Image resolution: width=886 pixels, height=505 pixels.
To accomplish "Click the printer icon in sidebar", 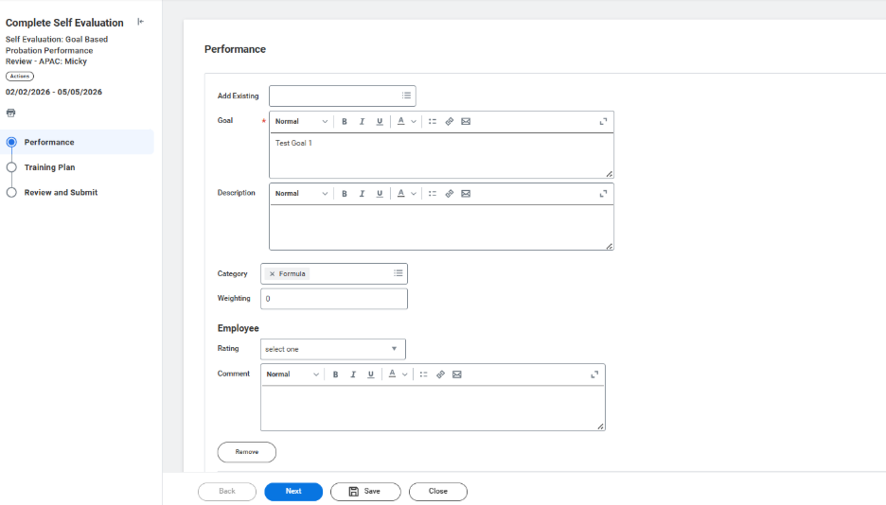I will tap(11, 113).
